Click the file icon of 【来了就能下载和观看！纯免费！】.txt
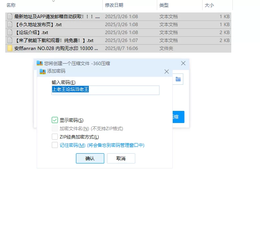Image resolution: width=260 pixels, height=232 pixels. pos(10,40)
